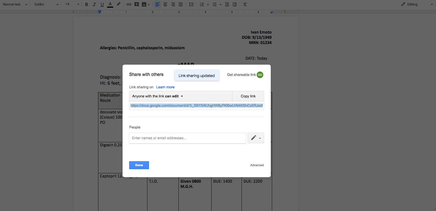Open the text color picker
The image size is (436, 211).
110,4
